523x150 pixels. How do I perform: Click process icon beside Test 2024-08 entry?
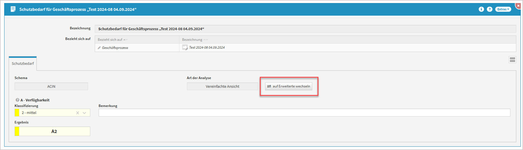185,47
